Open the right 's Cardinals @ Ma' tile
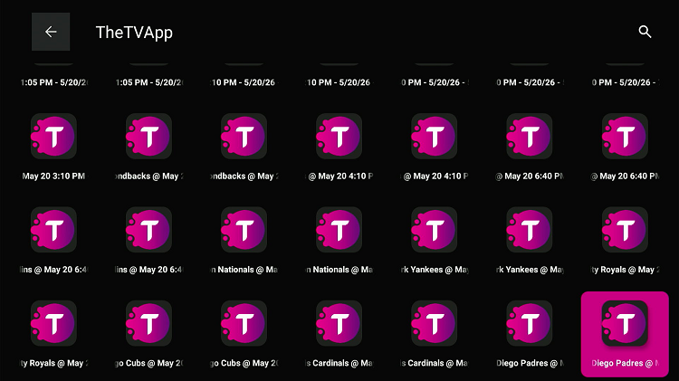Screen dimensions: 679x381 435,334
